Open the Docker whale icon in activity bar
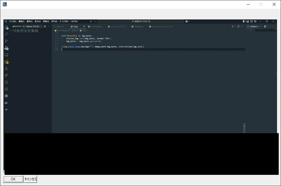This screenshot has width=281, height=186. (6, 103)
